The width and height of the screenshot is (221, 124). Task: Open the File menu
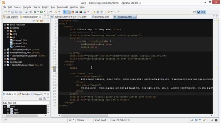click(x=4, y=7)
